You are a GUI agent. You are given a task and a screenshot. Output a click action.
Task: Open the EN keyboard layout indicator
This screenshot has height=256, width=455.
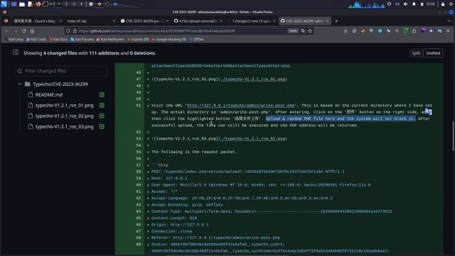pyautogui.click(x=397, y=4)
